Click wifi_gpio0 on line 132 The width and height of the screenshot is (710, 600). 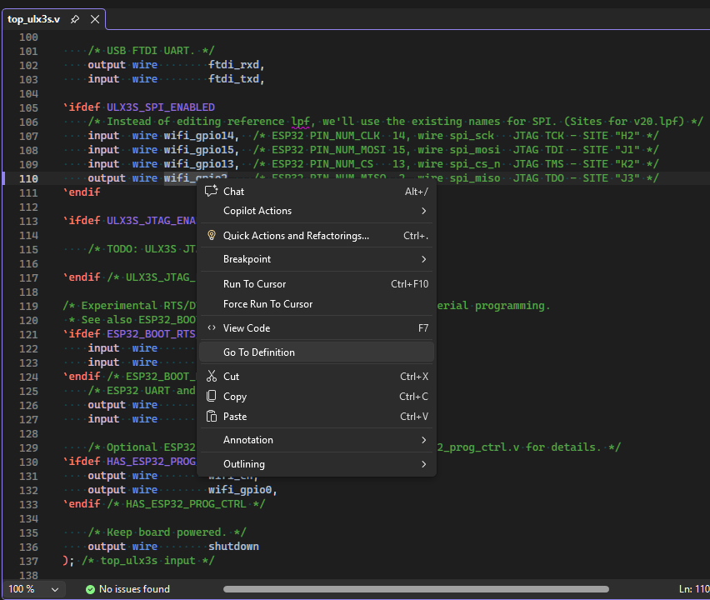coord(240,489)
